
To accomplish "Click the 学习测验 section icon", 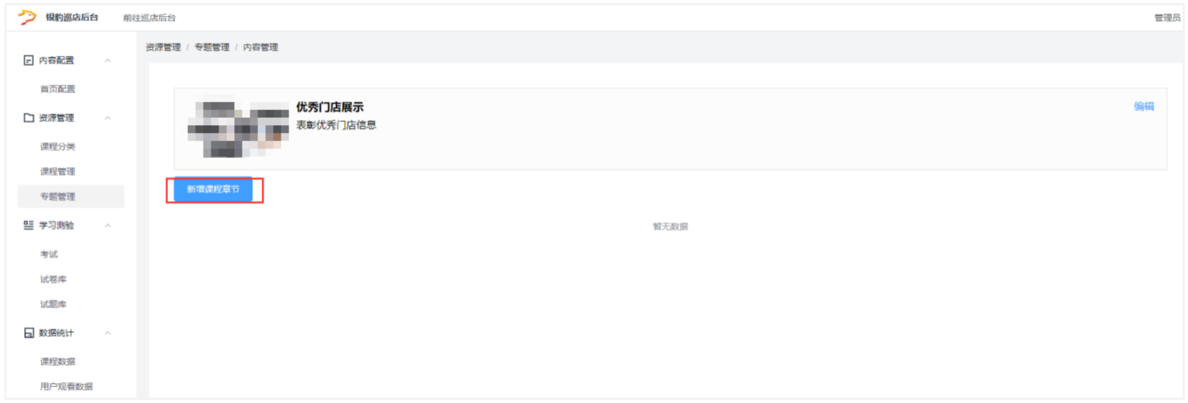I will 29,225.
